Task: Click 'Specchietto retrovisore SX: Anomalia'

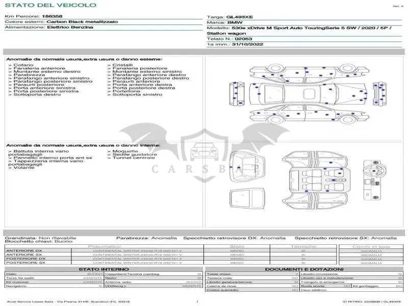Action: [x=346, y=238]
